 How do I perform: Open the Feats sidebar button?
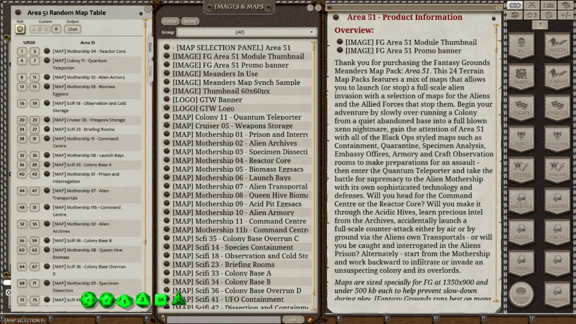[522, 232]
